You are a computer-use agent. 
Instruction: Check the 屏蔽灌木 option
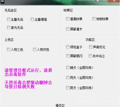pyautogui.click(x=68, y=29)
